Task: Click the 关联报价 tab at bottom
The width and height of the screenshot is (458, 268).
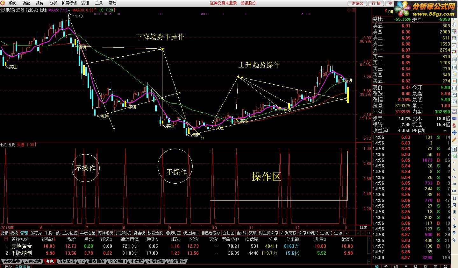Action: (x=23, y=266)
